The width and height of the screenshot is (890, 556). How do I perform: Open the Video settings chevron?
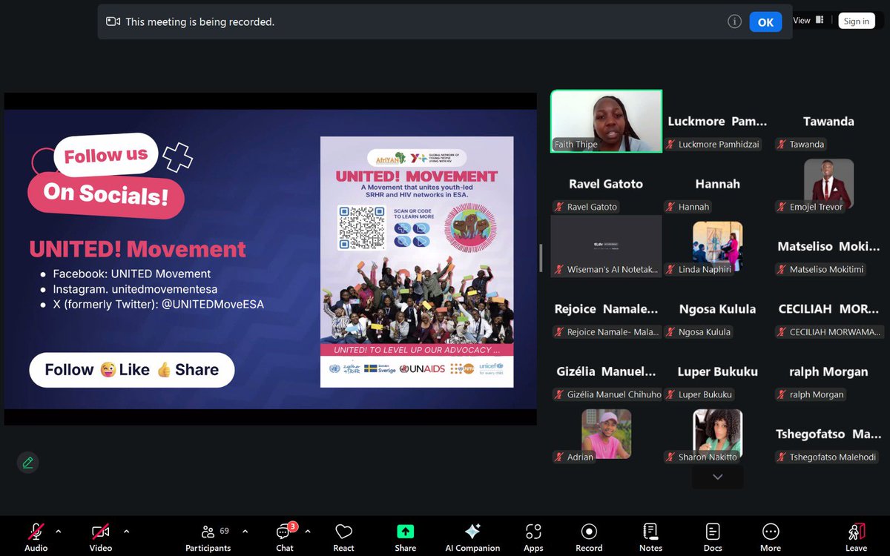click(x=126, y=531)
